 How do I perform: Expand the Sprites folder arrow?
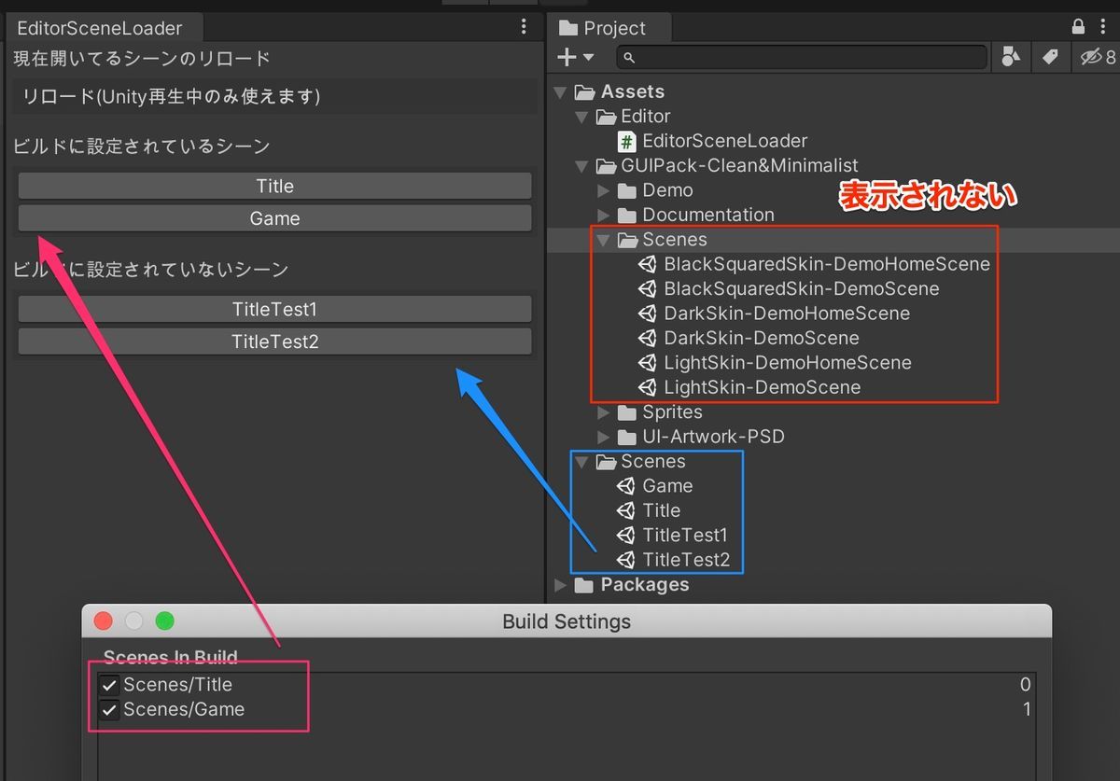point(604,412)
